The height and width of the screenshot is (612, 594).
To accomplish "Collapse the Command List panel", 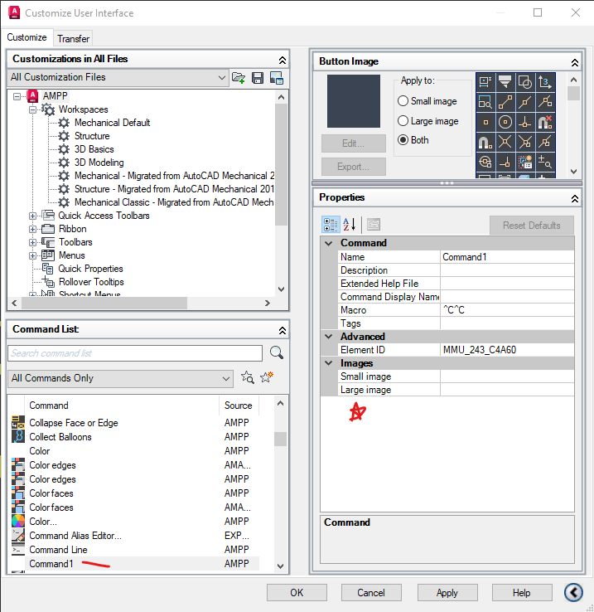I will pyautogui.click(x=282, y=330).
